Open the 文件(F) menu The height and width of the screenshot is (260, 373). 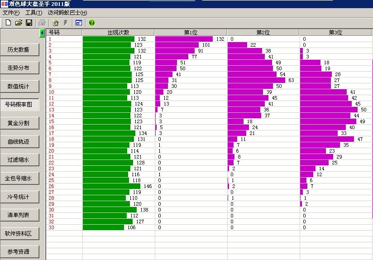tap(11, 13)
